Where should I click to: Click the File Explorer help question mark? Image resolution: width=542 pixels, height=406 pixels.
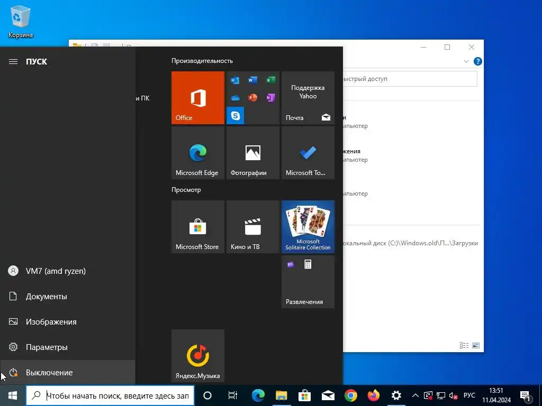[x=478, y=61]
